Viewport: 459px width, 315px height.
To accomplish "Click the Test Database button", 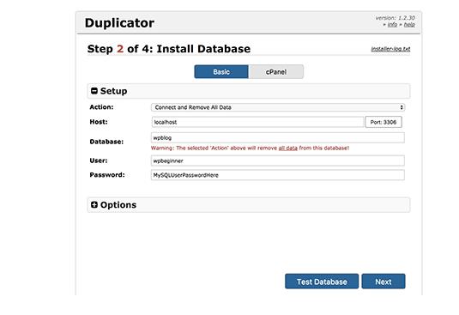I will tap(322, 282).
